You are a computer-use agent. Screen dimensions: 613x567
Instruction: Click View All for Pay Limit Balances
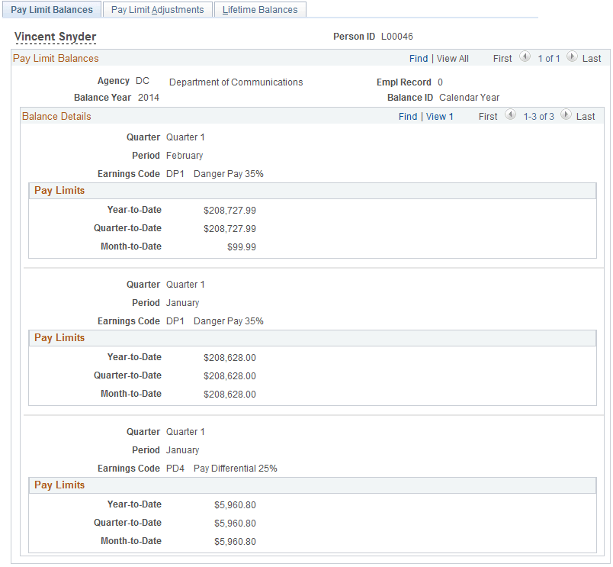(452, 58)
